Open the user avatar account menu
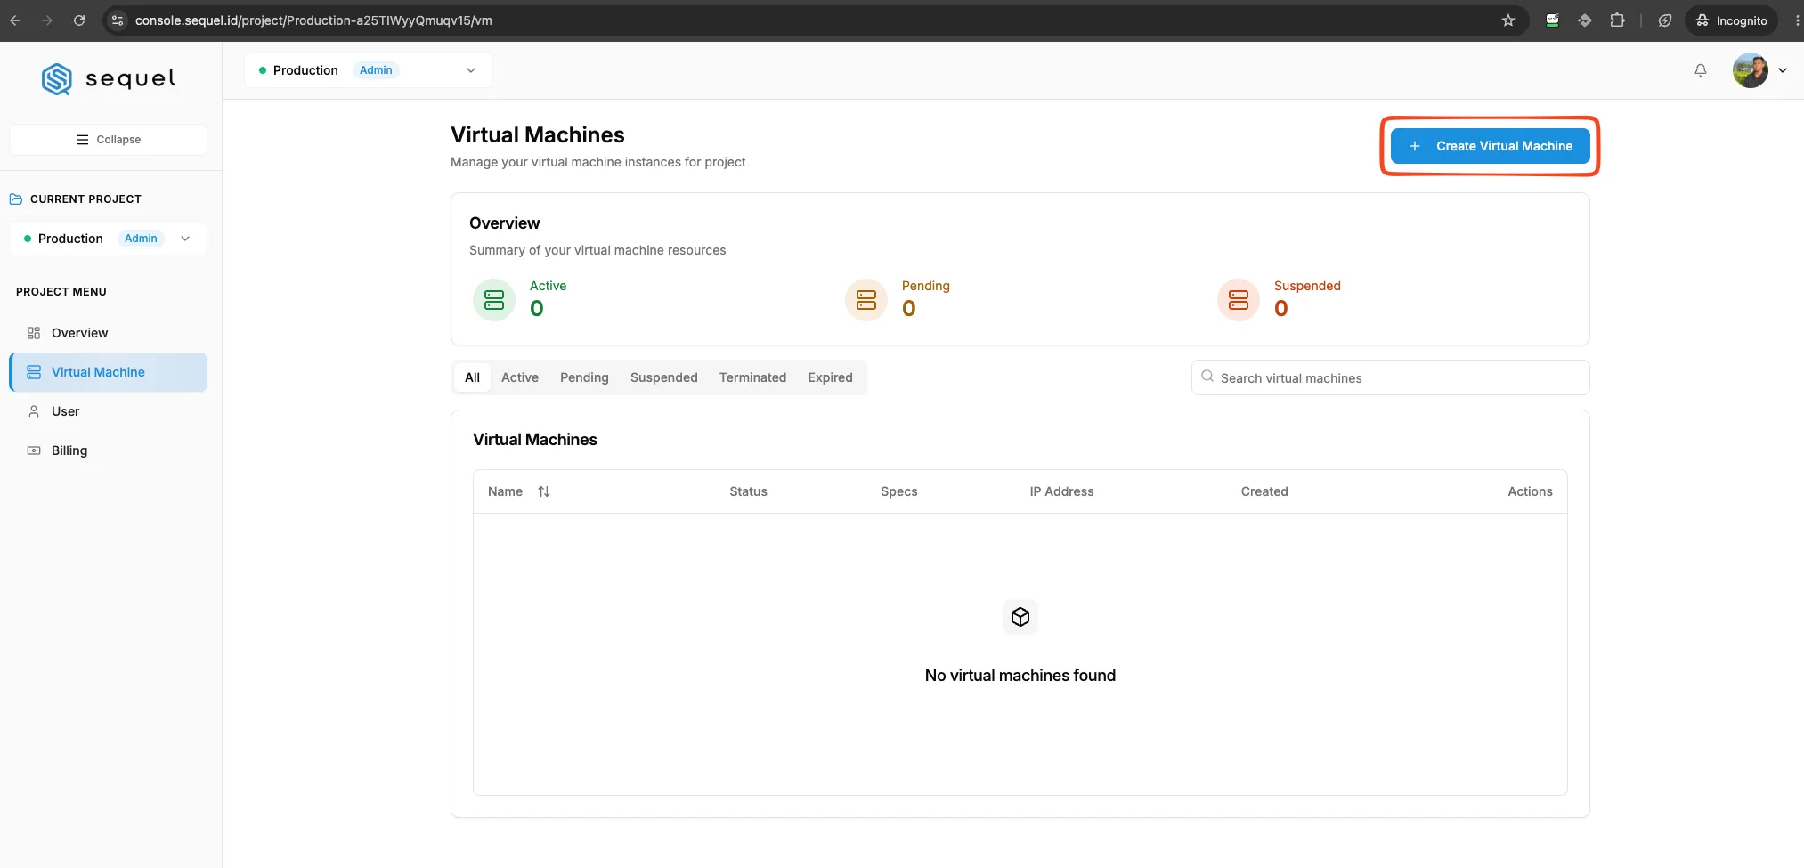The image size is (1804, 868). [x=1759, y=70]
